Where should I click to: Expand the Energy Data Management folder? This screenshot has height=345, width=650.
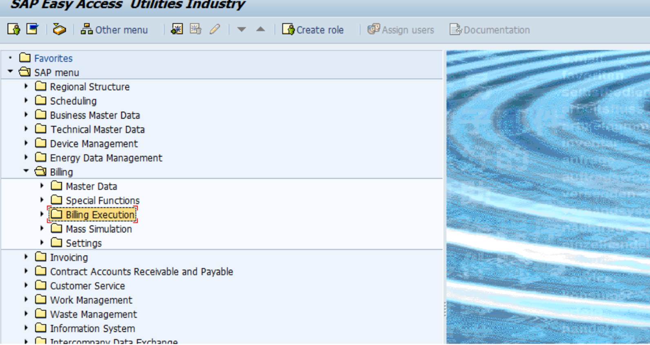pyautogui.click(x=26, y=157)
